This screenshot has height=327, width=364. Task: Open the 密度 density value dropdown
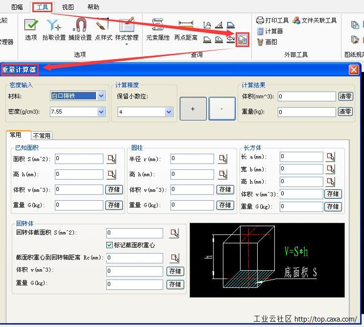(x=101, y=112)
